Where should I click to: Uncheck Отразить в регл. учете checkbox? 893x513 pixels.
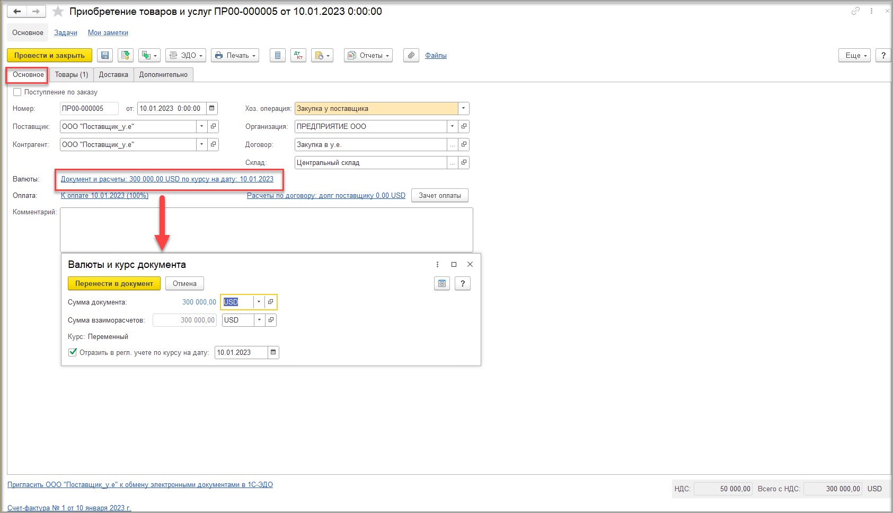(x=73, y=352)
